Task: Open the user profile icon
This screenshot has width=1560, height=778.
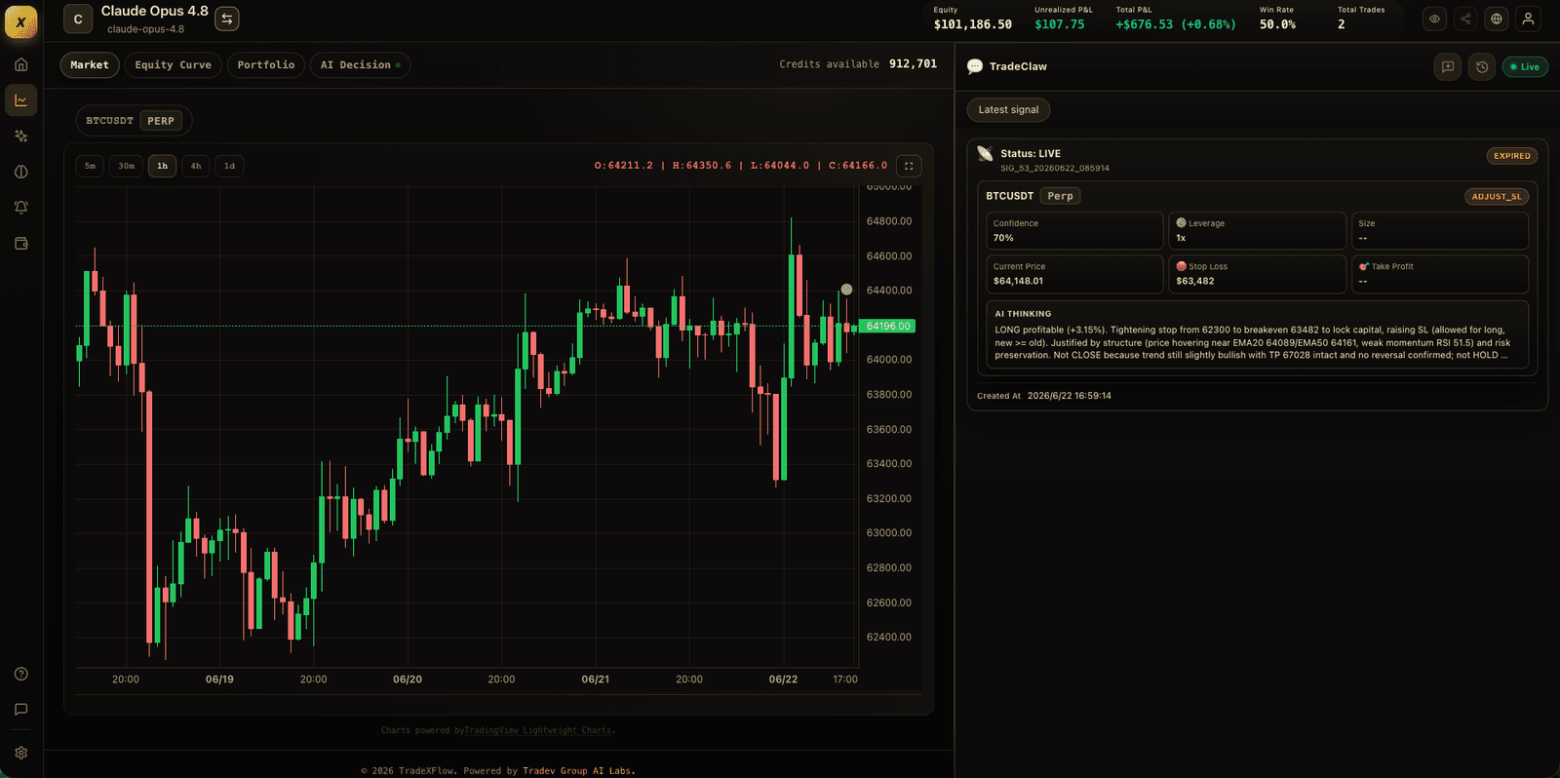Action: [1528, 19]
